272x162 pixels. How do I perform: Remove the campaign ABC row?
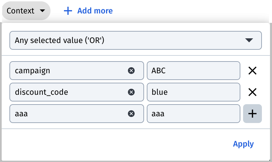point(252,71)
